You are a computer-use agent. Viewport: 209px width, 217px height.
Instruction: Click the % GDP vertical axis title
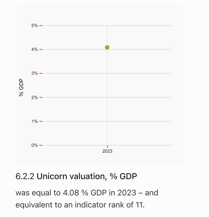click(x=21, y=88)
